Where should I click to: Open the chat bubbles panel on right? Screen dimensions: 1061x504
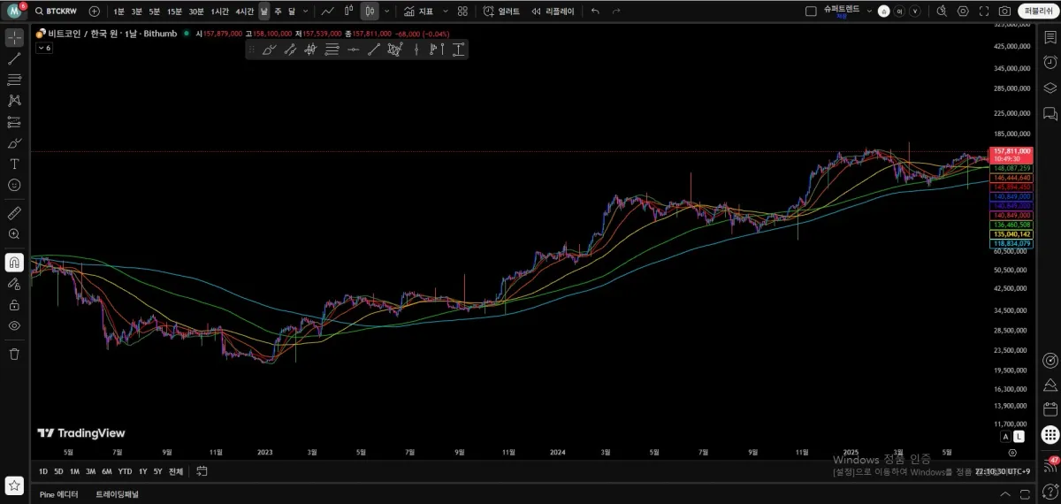(1050, 113)
